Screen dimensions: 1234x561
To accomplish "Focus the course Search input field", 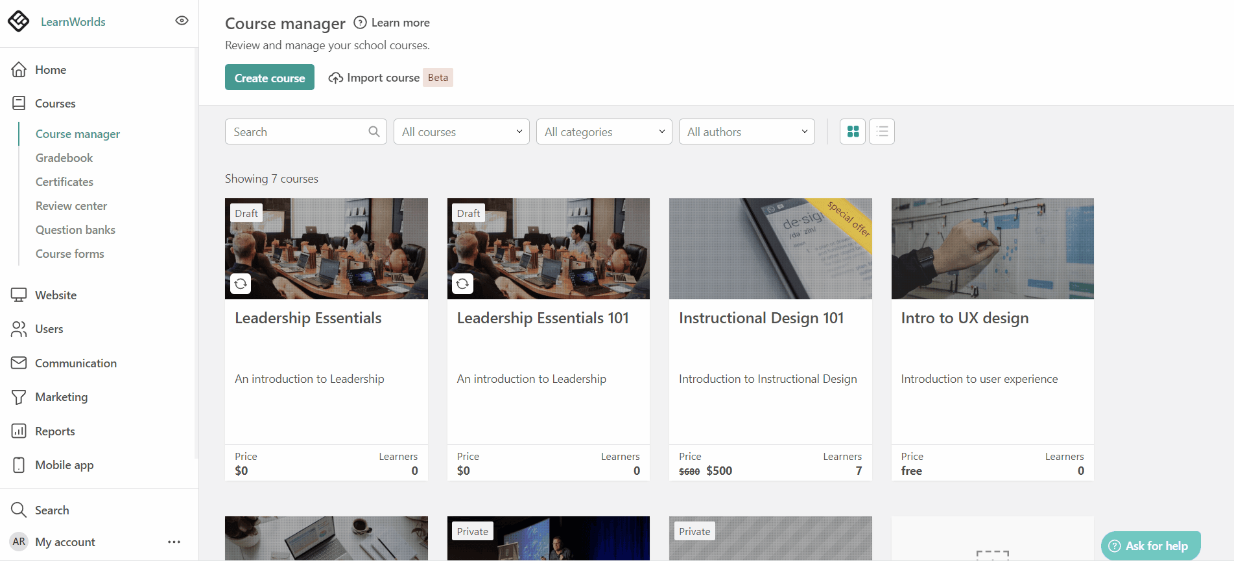I will 306,132.
